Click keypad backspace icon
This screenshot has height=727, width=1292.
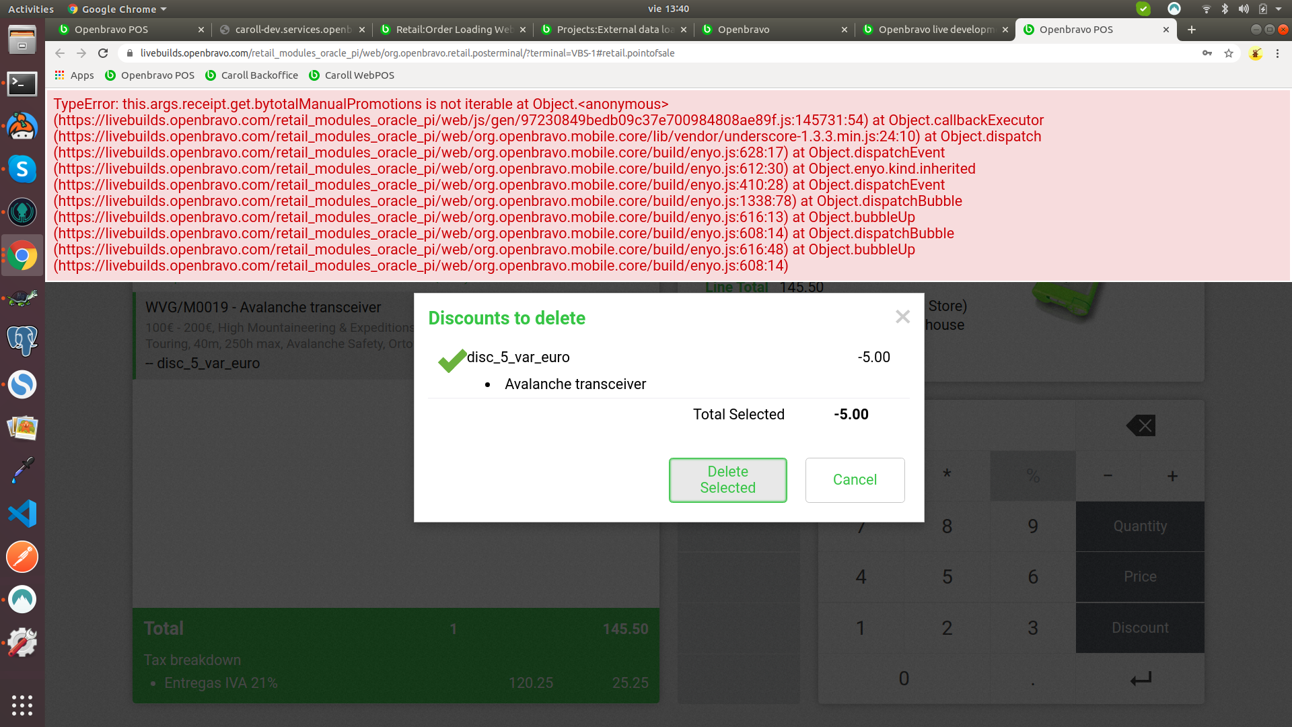click(1140, 425)
